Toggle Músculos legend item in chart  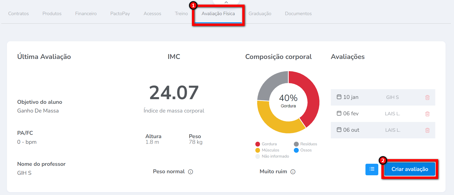(x=267, y=150)
